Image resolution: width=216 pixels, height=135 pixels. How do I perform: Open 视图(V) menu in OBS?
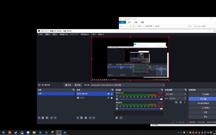pos(55,34)
